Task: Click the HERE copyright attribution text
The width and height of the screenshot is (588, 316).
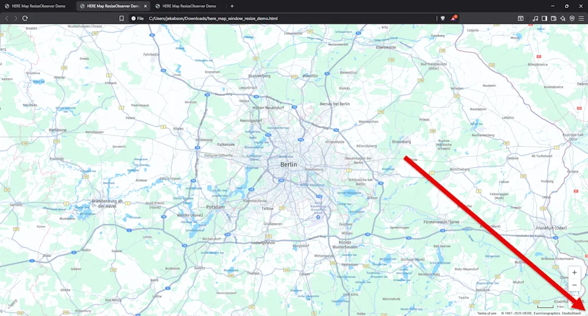Action: point(541,313)
